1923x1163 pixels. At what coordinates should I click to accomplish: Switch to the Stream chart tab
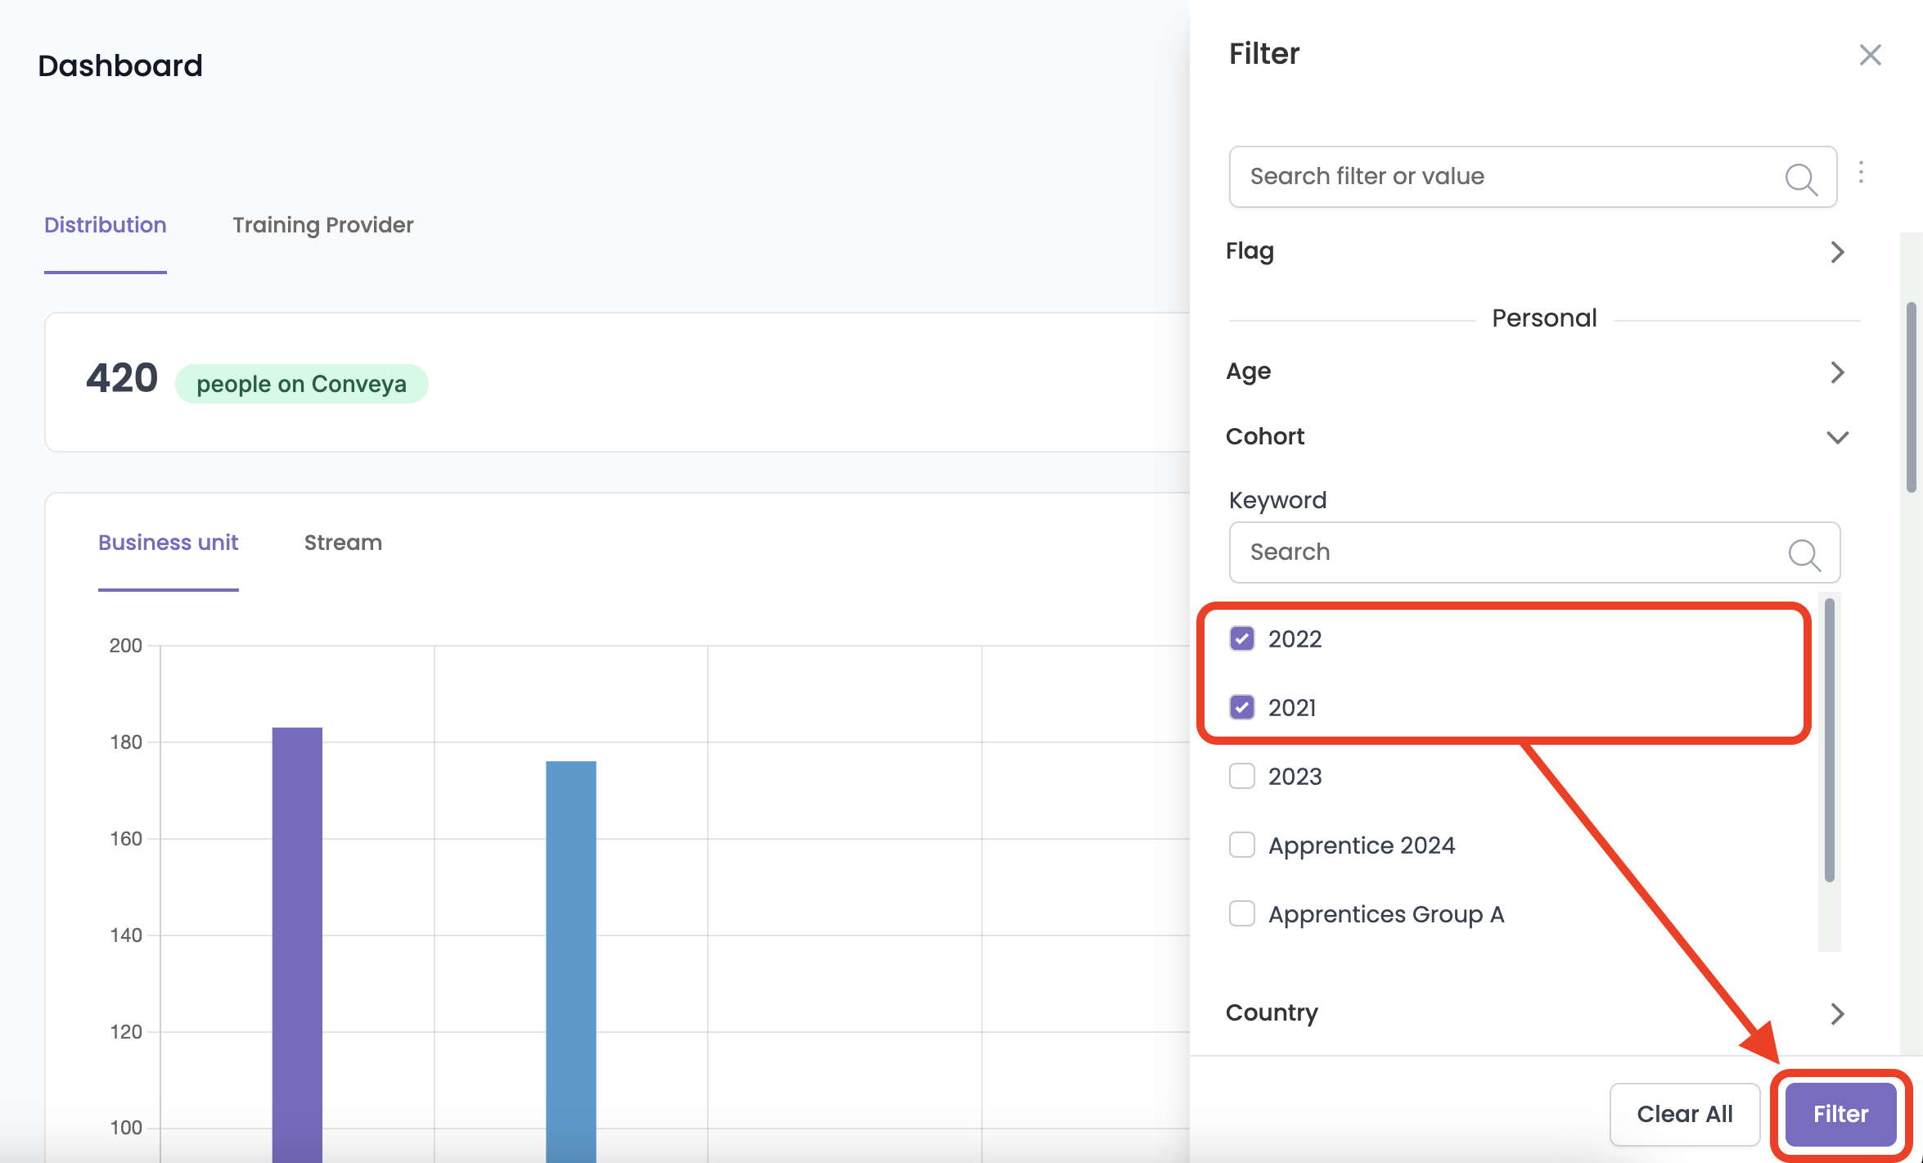click(x=343, y=543)
